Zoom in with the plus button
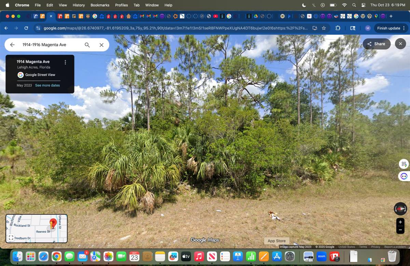The height and width of the screenshot is (266, 410). (400, 222)
